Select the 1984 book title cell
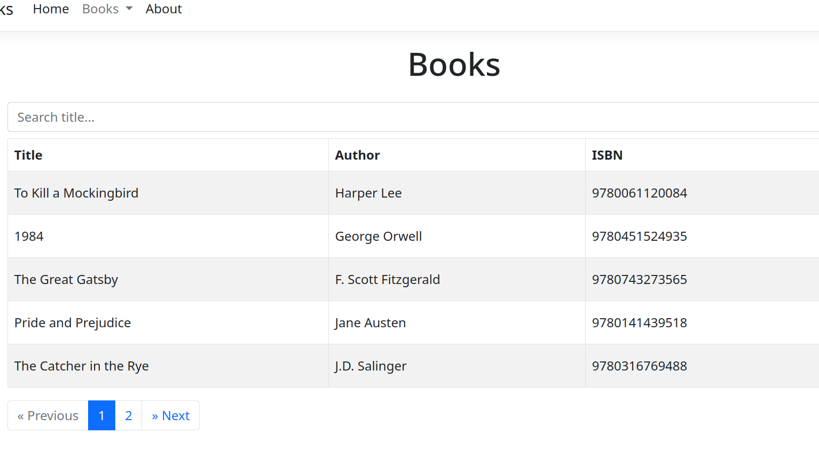The height and width of the screenshot is (457, 819). [x=29, y=237]
